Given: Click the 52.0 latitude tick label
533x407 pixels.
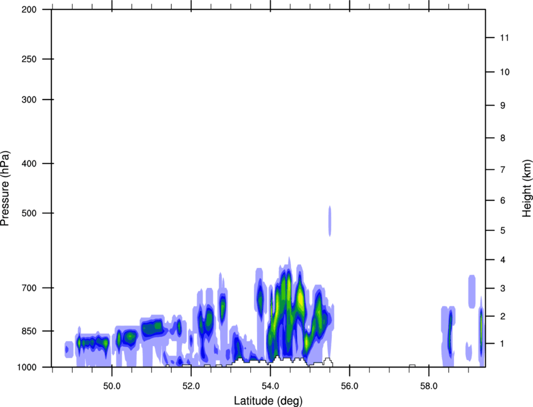Looking at the screenshot, I should 191,386.
